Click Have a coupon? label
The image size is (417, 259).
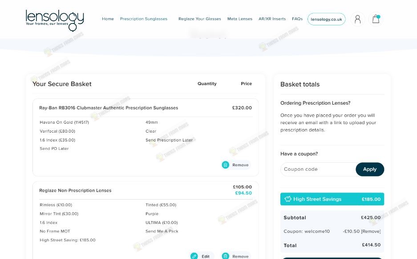(299, 154)
